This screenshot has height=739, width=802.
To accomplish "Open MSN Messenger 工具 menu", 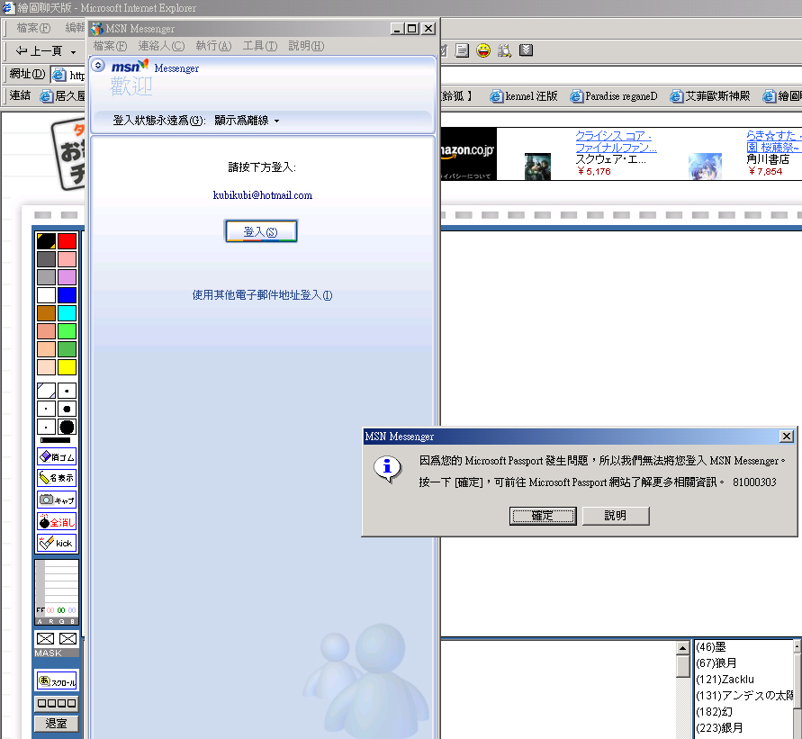I will (260, 46).
